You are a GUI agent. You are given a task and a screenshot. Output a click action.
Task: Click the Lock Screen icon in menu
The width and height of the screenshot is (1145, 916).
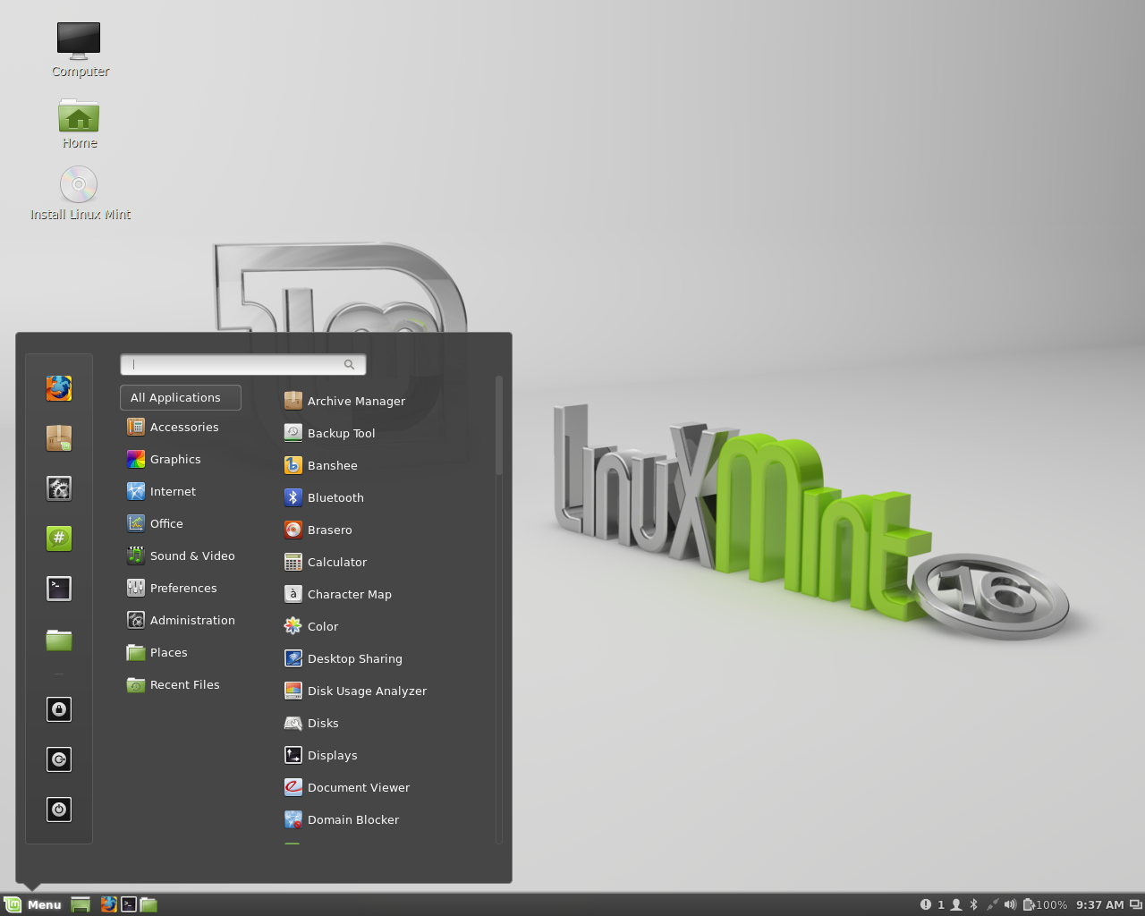[59, 709]
